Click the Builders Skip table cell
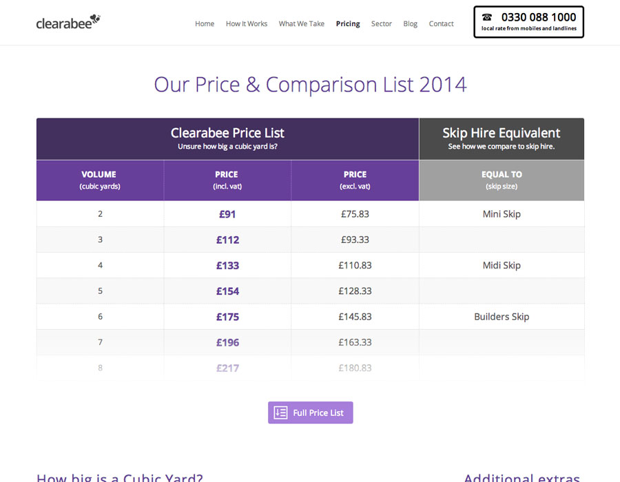The width and height of the screenshot is (620, 482). coord(502,317)
